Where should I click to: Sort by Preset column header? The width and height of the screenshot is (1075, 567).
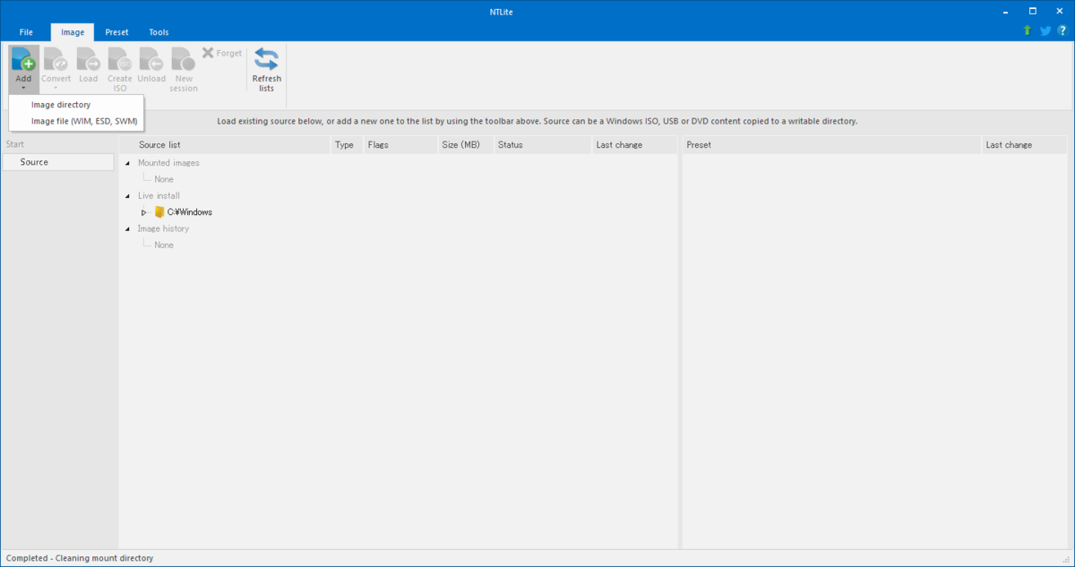[x=831, y=144]
